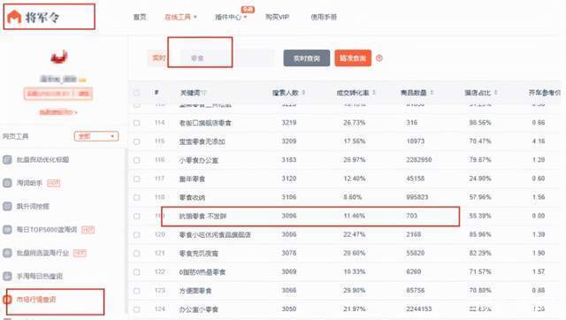The width and height of the screenshot is (566, 320).
Task: Open 手淘每日热搜词 in the sidebar
Action: (x=40, y=277)
